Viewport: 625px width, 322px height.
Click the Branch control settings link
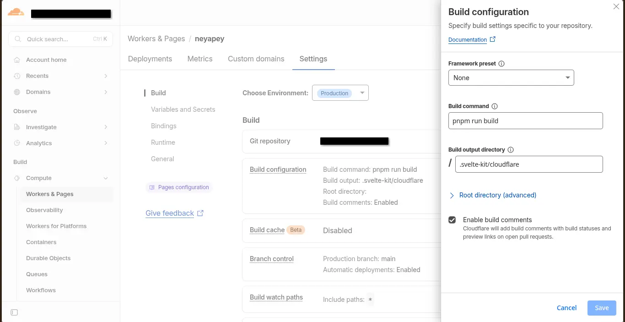[x=272, y=259]
